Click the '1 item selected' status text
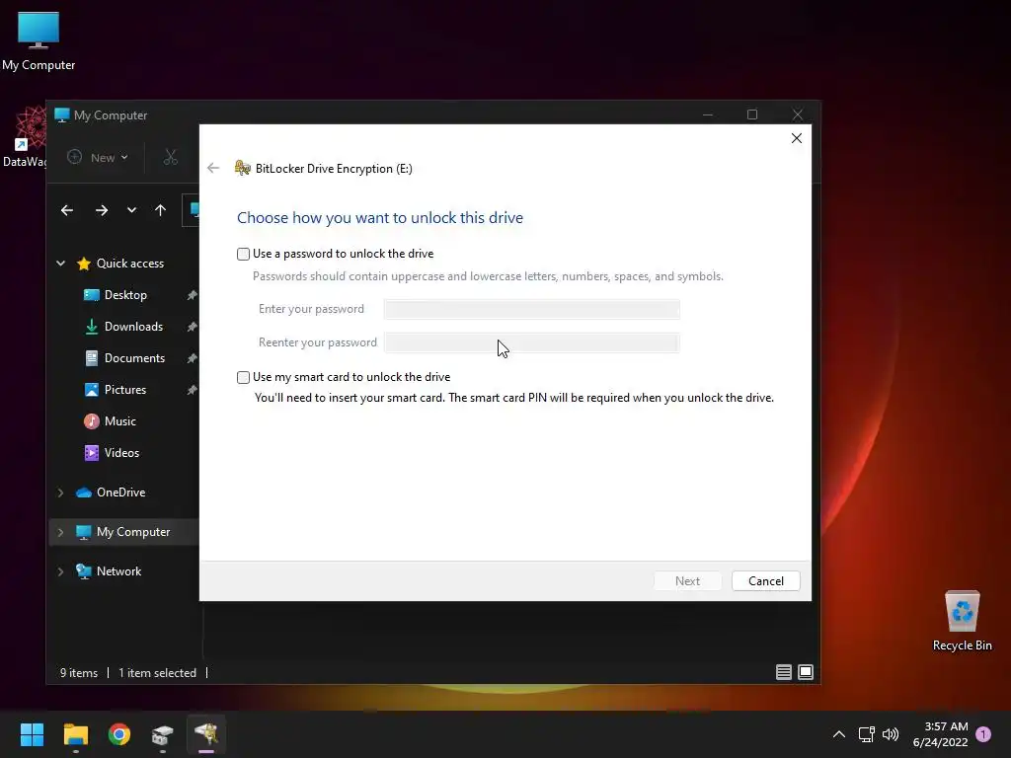This screenshot has width=1011, height=758. (157, 673)
